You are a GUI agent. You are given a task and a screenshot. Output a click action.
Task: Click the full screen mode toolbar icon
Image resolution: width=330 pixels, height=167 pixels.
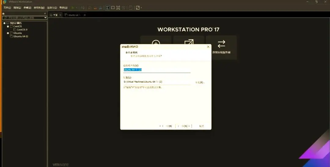point(118,8)
